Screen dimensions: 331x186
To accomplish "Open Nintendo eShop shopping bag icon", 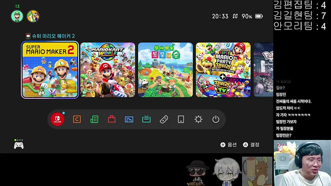I will [x=111, y=119].
